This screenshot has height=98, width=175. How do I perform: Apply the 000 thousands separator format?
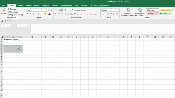[110, 14]
